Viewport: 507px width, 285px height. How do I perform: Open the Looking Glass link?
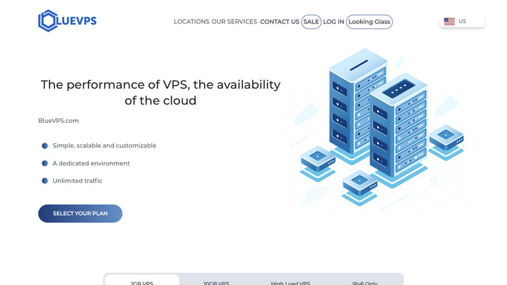point(369,22)
